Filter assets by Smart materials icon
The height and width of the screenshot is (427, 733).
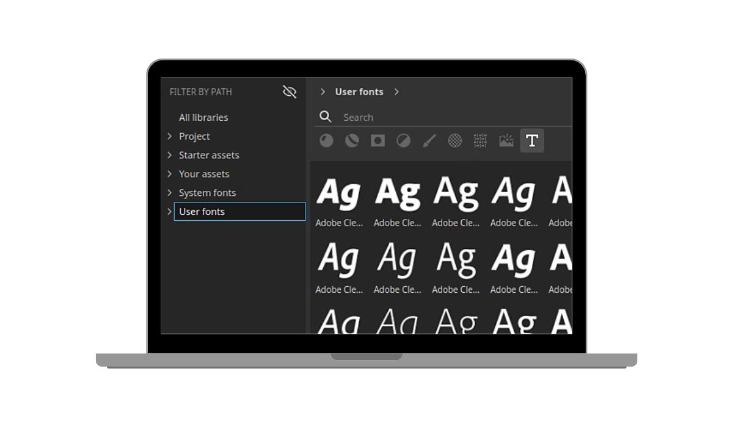(x=352, y=141)
